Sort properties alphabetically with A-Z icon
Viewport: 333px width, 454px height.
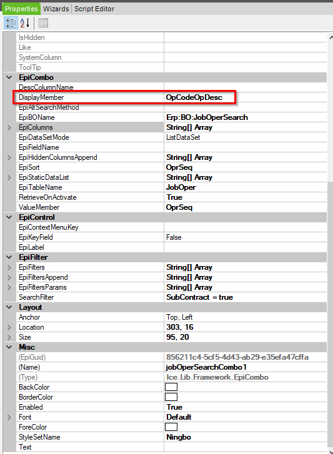(24, 23)
